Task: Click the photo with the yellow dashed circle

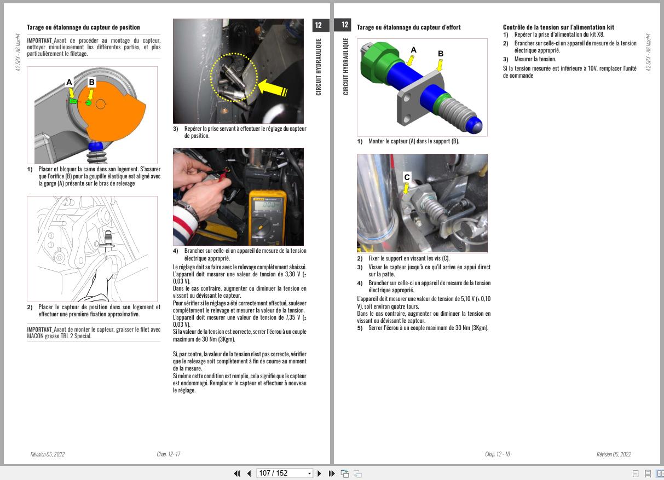Action: coord(238,71)
